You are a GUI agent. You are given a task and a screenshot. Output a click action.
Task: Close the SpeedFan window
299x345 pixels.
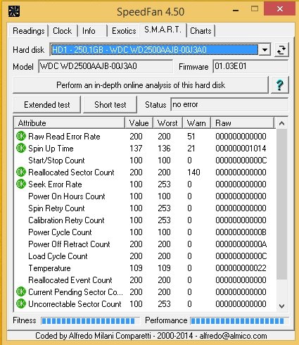279,9
